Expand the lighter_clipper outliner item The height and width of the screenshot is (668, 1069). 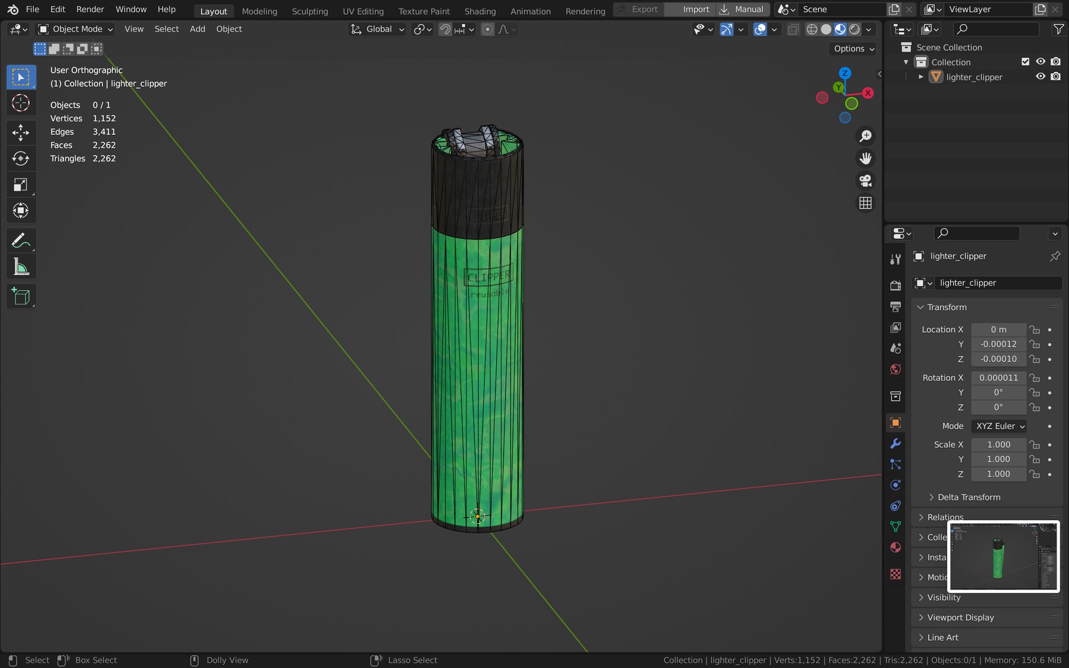pos(921,77)
